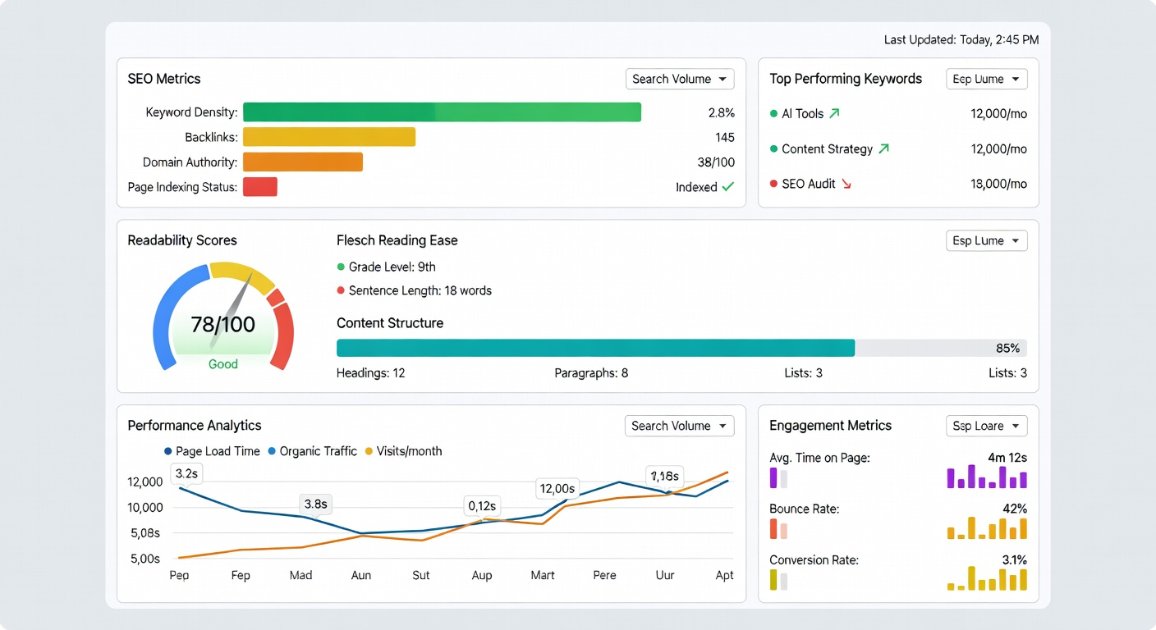Click the 3.1% conversion rate value

[x=1014, y=559]
